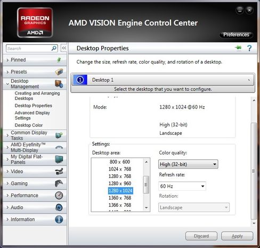Click the Audio speaker icon
The width and height of the screenshot is (260, 248).
click(59, 207)
